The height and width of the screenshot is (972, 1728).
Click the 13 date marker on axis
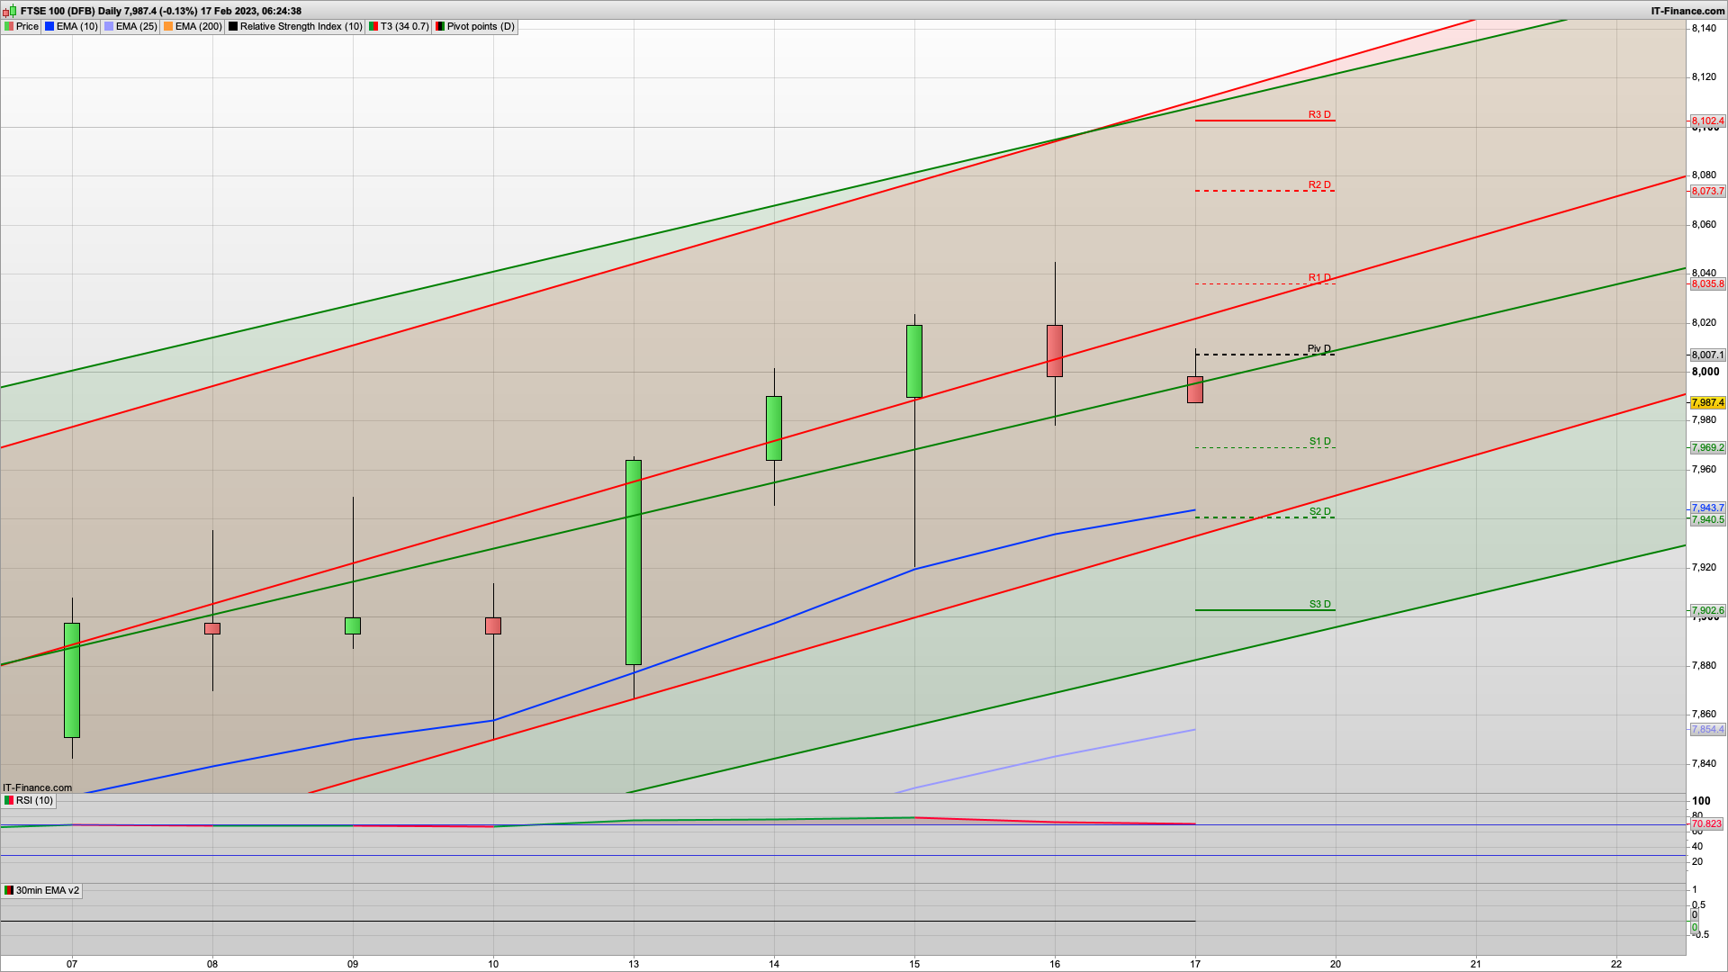[634, 964]
